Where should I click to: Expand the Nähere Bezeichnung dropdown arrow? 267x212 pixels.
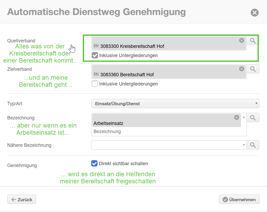[244, 145]
